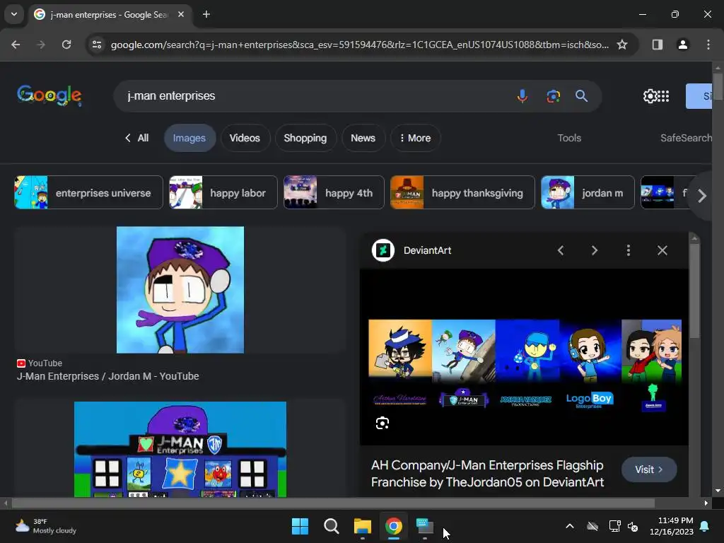Open a new browser tab

tap(206, 14)
